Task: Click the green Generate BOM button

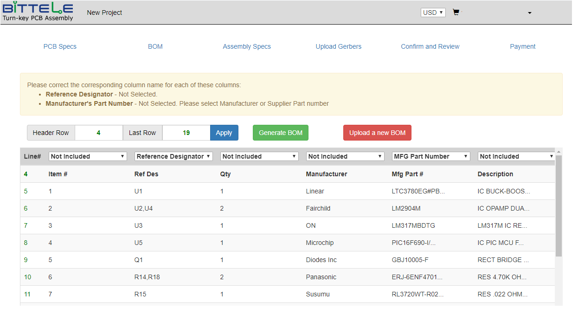Action: tap(281, 133)
